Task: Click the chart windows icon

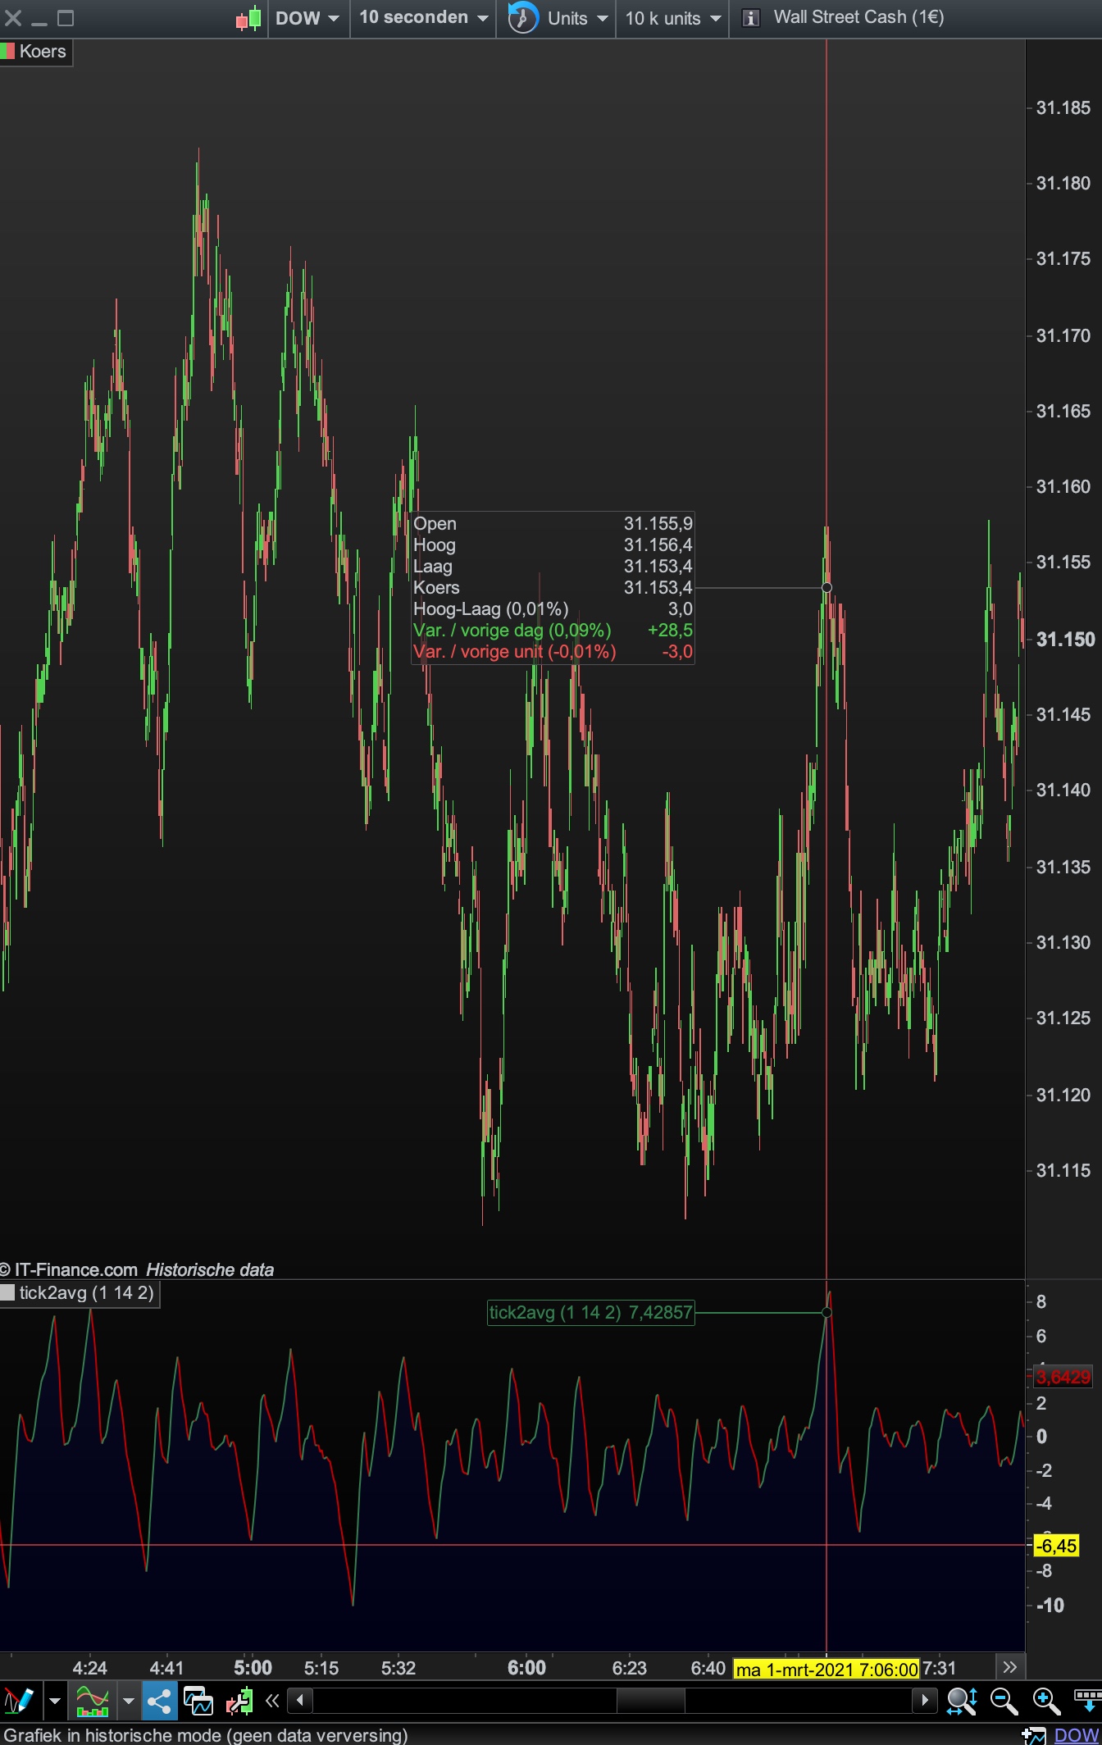Action: pyautogui.click(x=198, y=1701)
